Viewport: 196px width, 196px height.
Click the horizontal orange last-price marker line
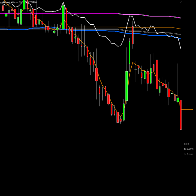pyautogui.click(x=187, y=110)
